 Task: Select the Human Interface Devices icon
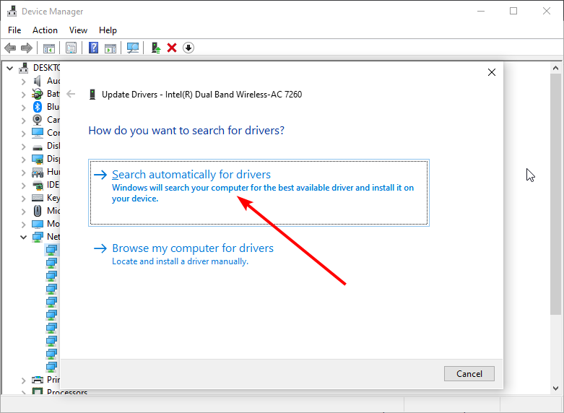point(38,172)
